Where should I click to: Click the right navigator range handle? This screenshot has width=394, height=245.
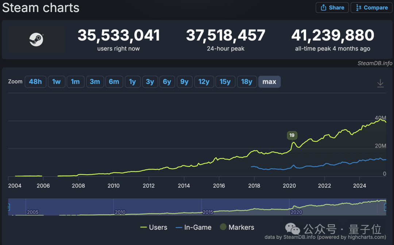(x=386, y=207)
